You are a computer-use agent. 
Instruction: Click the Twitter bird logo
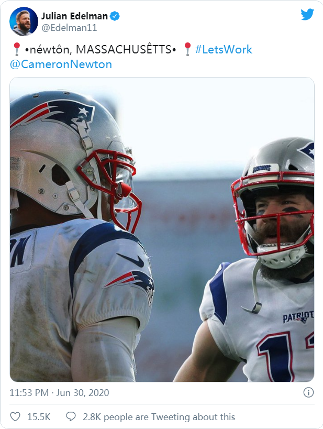(307, 15)
